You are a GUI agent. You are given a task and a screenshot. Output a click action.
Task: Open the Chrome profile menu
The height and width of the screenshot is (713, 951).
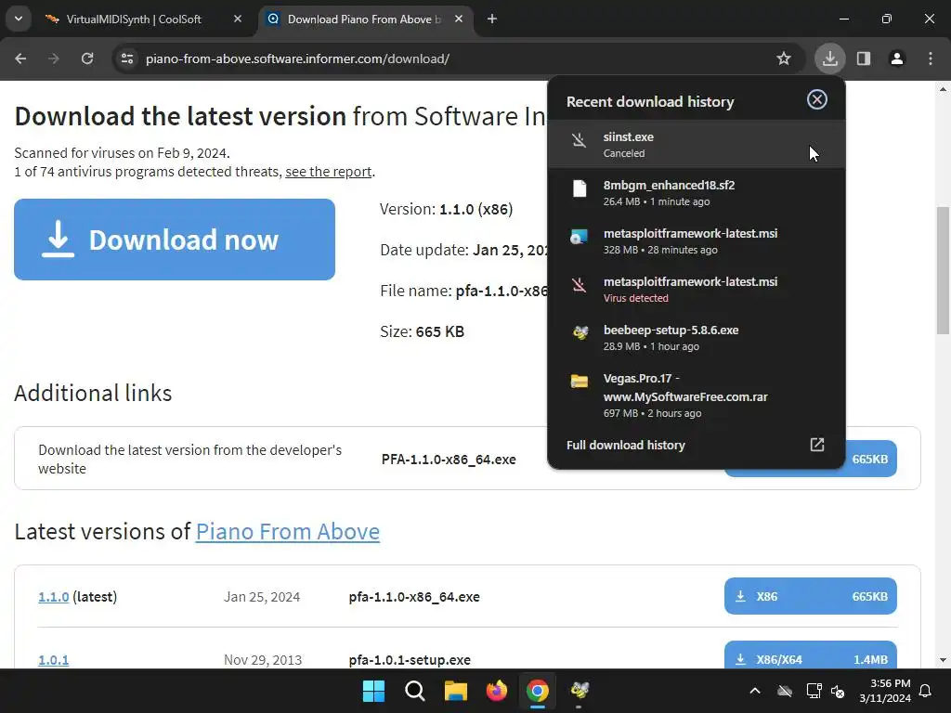click(x=897, y=58)
